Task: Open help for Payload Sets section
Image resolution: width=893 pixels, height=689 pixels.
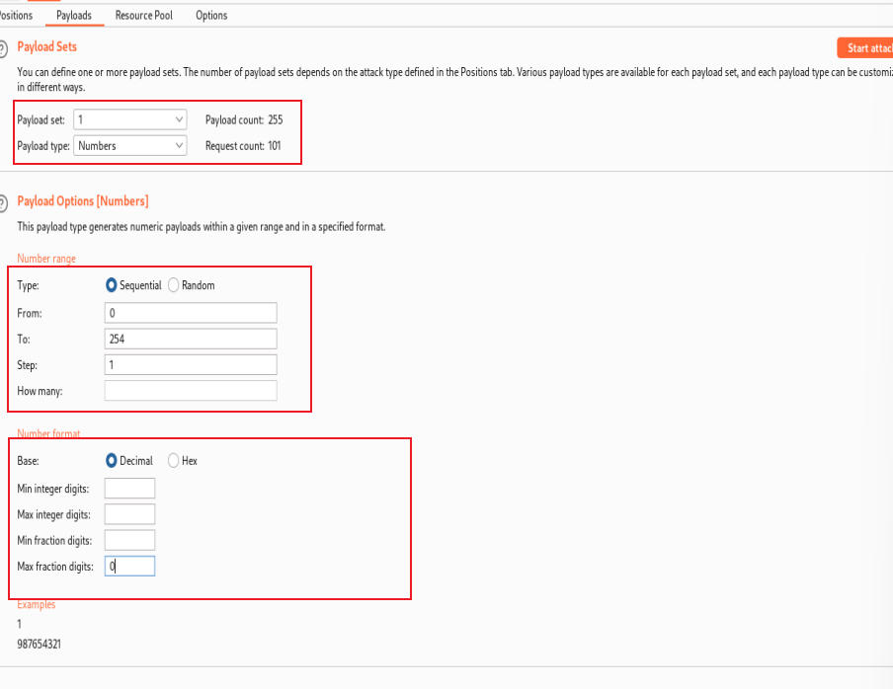Action: pyautogui.click(x=2, y=49)
